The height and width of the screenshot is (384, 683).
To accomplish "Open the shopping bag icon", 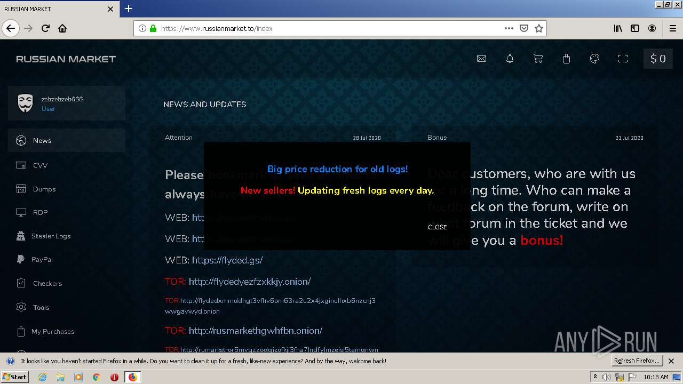I will (566, 59).
